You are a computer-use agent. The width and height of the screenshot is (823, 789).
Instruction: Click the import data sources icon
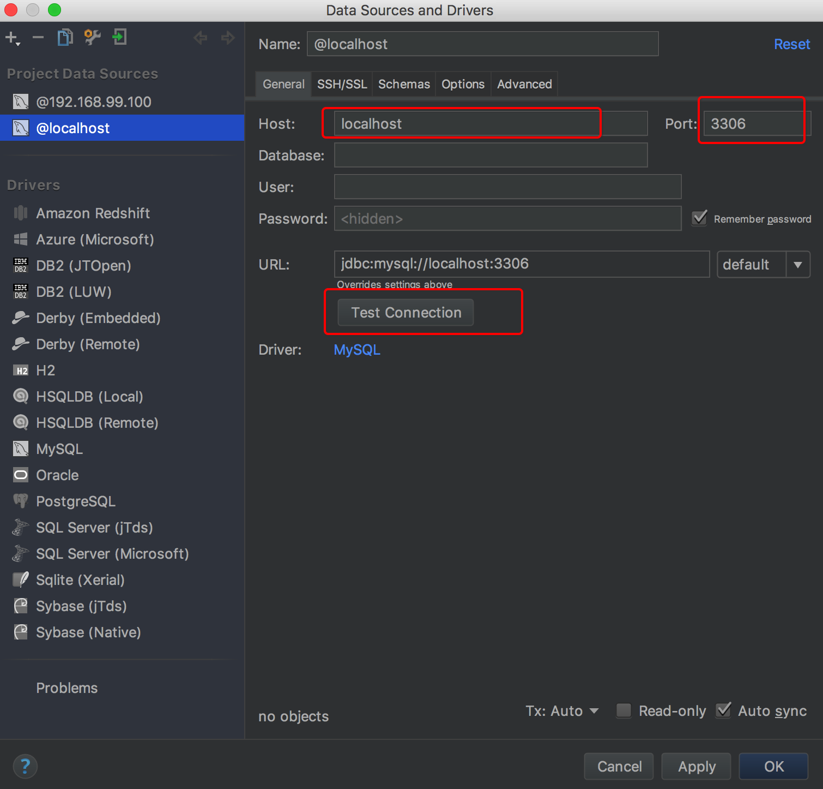(x=119, y=38)
